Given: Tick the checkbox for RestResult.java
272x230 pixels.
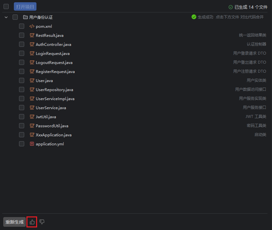Looking at the screenshot, I should click(x=22, y=35).
